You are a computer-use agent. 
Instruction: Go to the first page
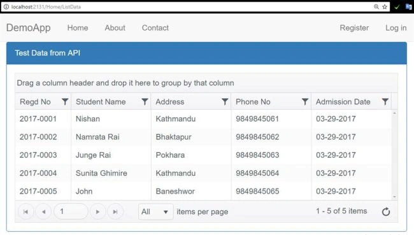click(26, 211)
